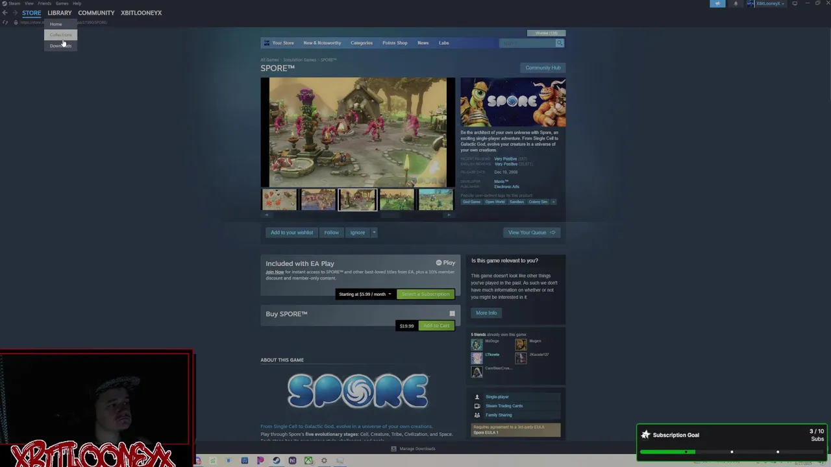
Task: Click the Your Store logo icon
Action: [x=267, y=43]
